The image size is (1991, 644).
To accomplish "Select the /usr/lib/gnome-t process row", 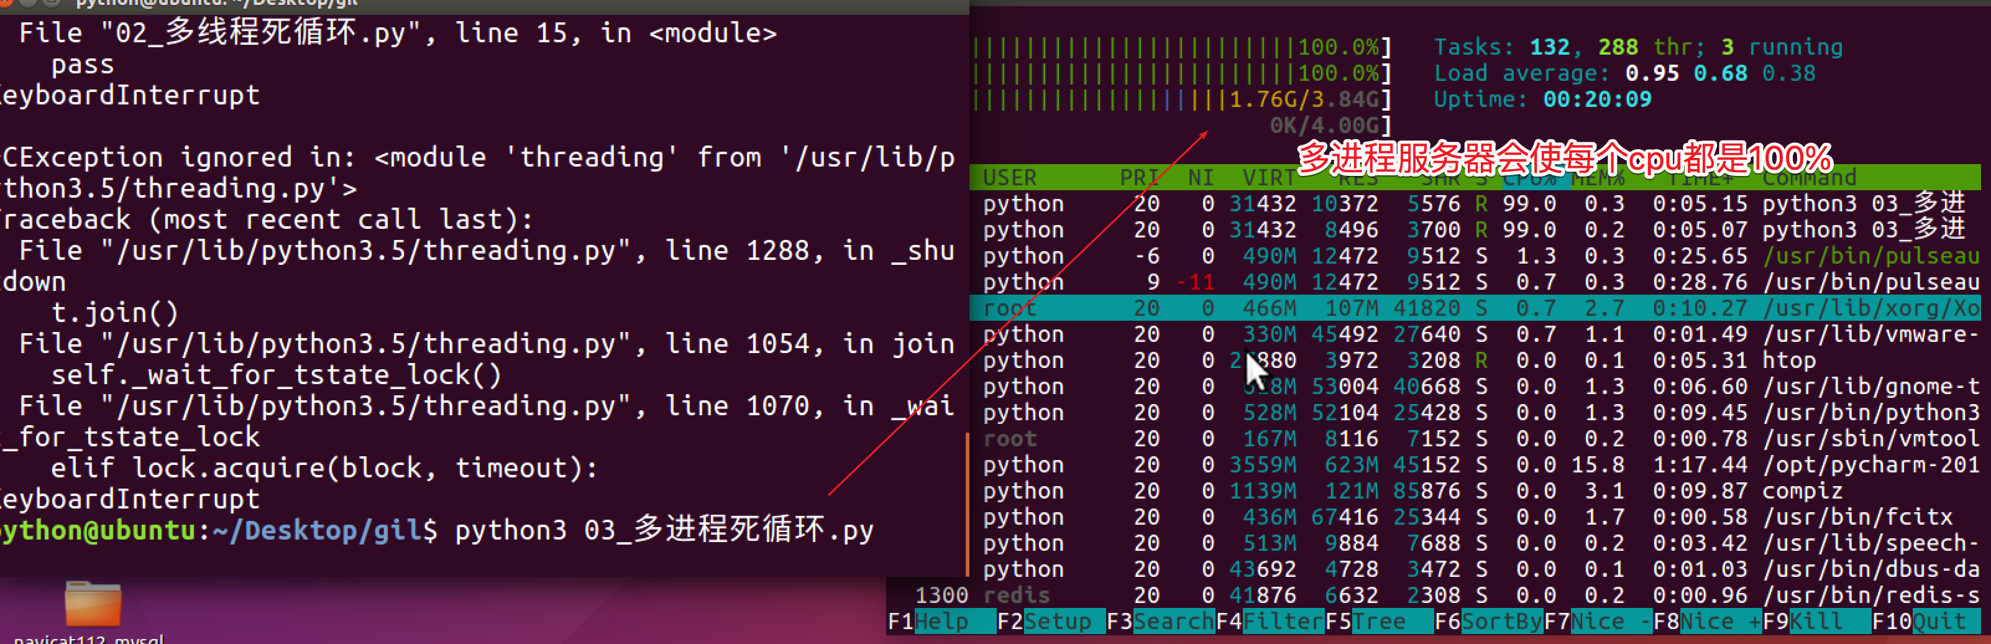I will pyautogui.click(x=1475, y=387).
